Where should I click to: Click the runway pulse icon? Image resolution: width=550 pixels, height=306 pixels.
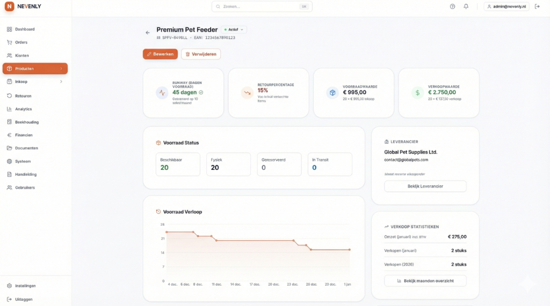(x=162, y=93)
